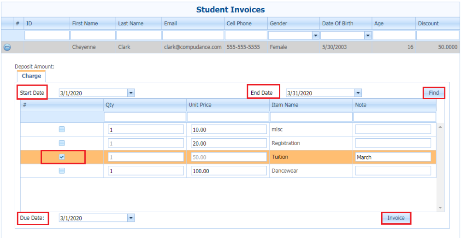The width and height of the screenshot is (461, 238).
Task: Click the Last Name filter field
Action: (x=139, y=36)
